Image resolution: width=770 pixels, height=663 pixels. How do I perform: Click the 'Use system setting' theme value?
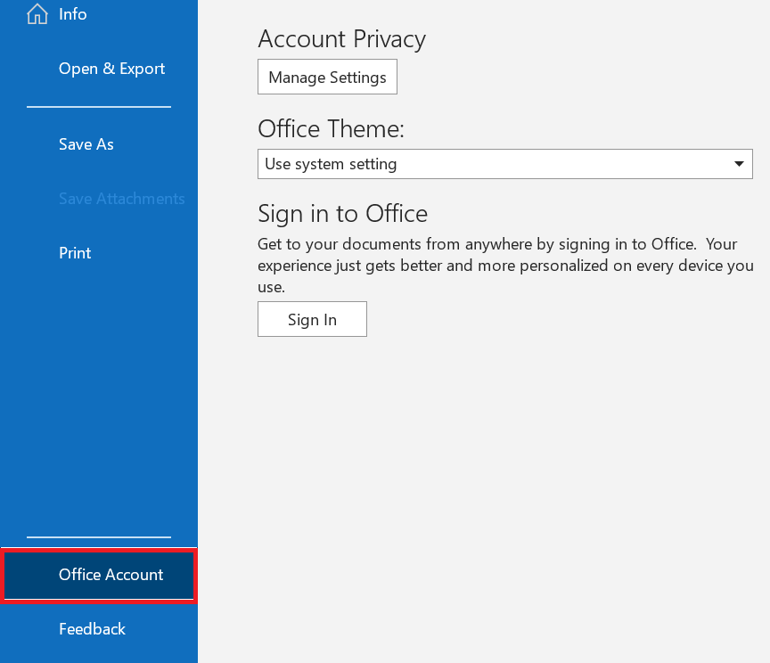pos(331,164)
